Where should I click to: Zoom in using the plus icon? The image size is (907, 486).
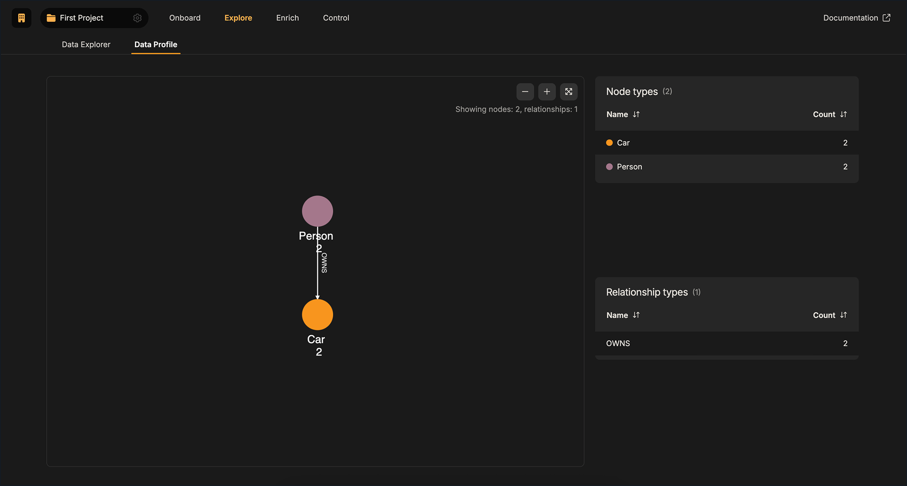[x=547, y=92]
